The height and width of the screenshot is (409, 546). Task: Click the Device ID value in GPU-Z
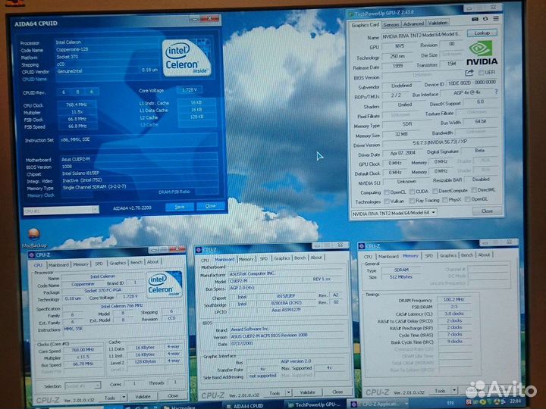472,83
